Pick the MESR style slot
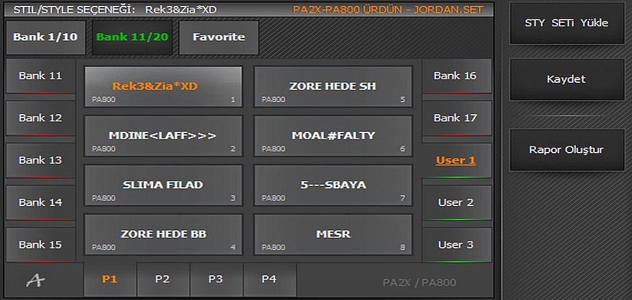Screen dimensions: 632x300 point(333,234)
